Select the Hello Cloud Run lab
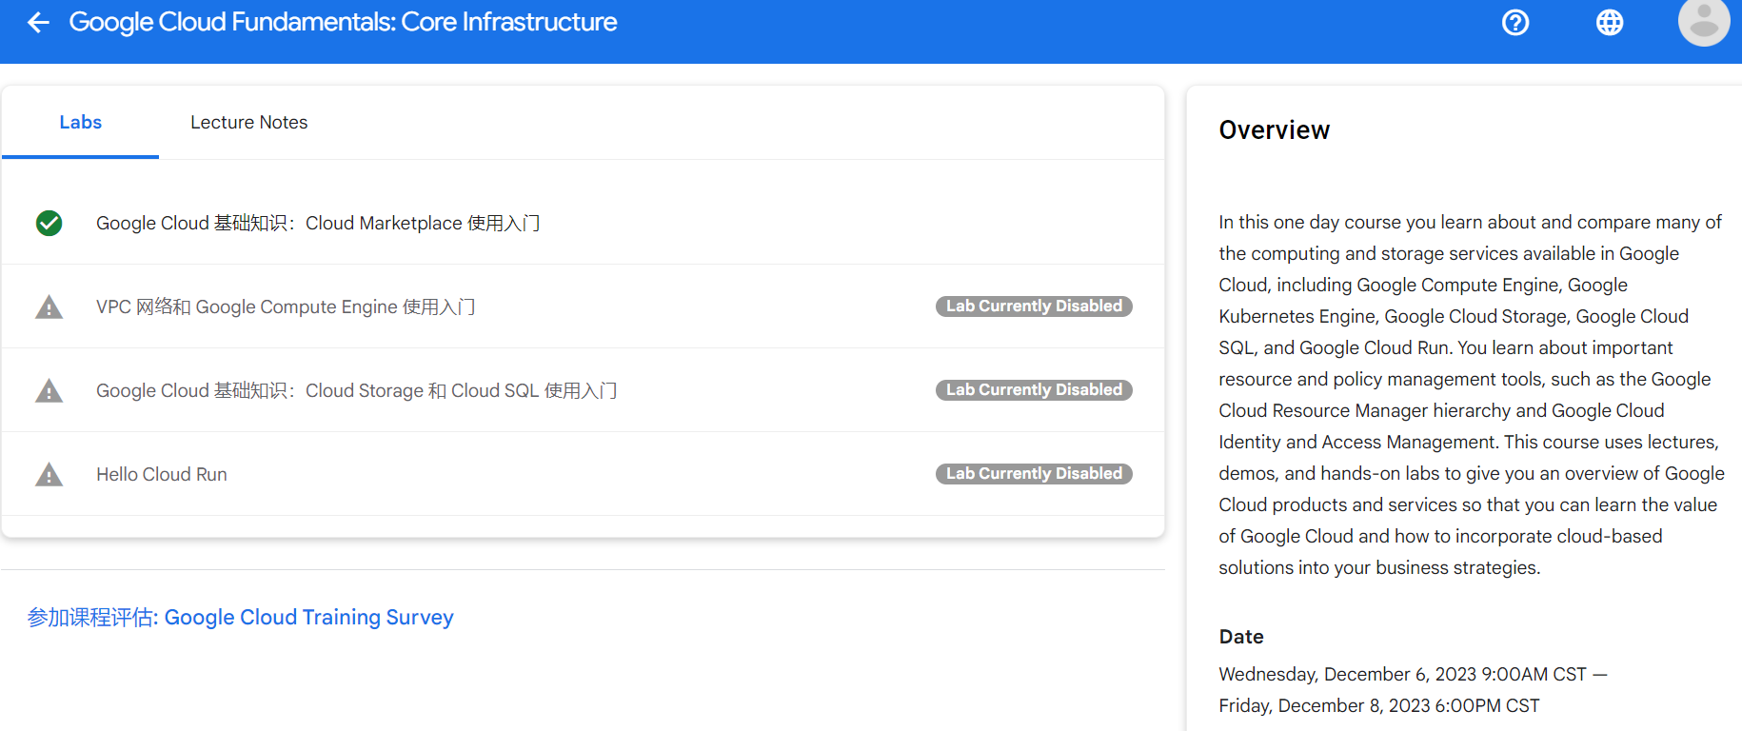This screenshot has height=731, width=1742. coord(162,475)
